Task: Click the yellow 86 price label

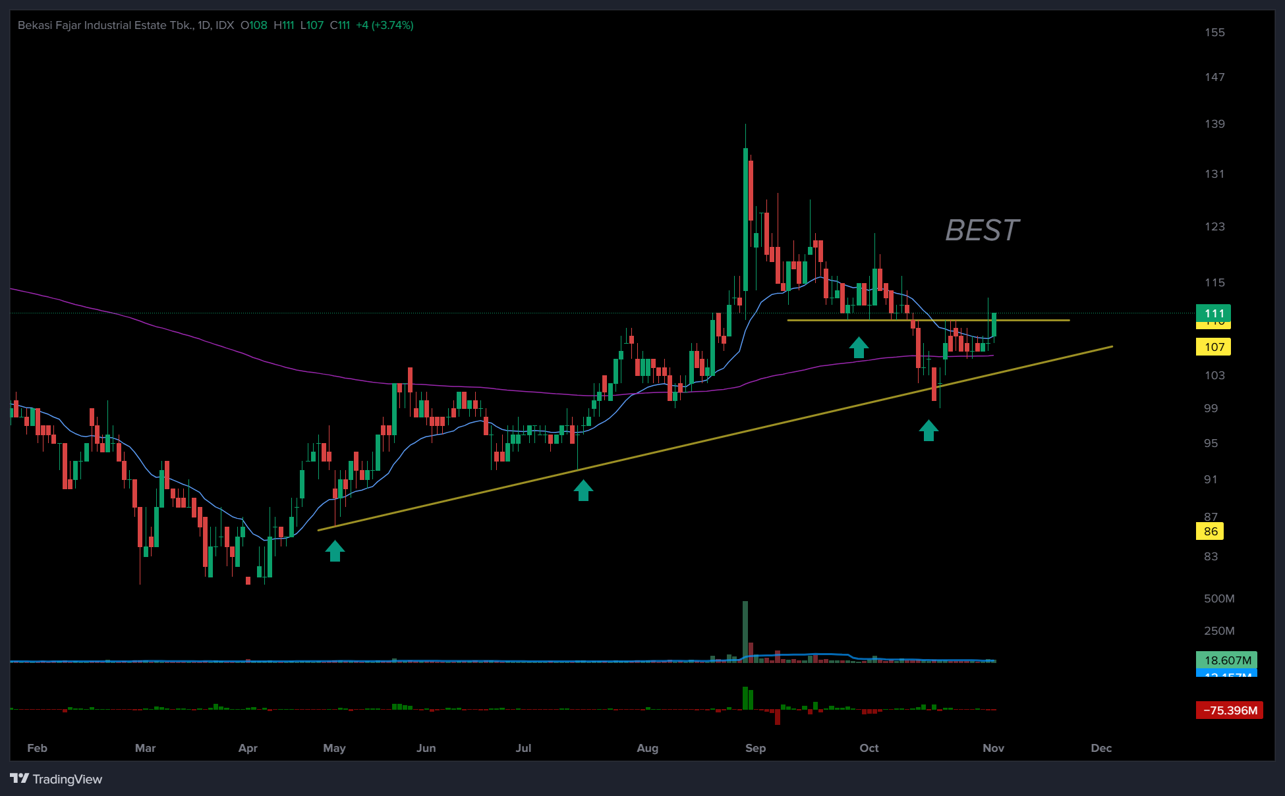Action: tap(1210, 531)
